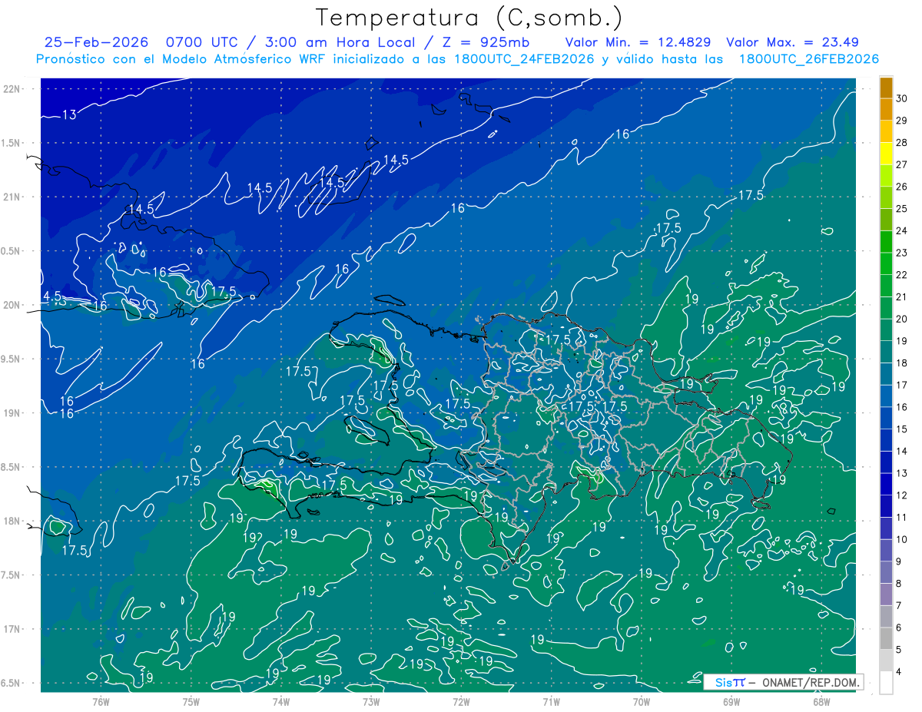Click the "1800UTC_26FEB2026" valid-until time
922x712 pixels.
pyautogui.click(x=808, y=59)
